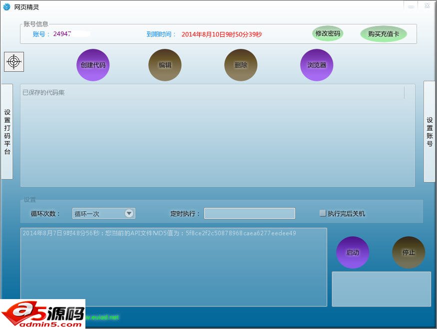Click the green 购买充值卡 button
The image size is (437, 329).
384,34
